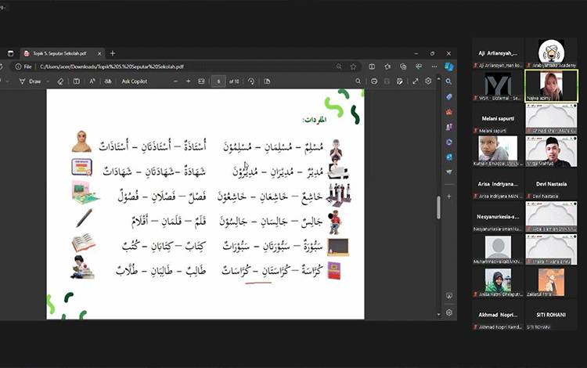
Task: Click the Print PDF icon
Action: click(x=374, y=81)
